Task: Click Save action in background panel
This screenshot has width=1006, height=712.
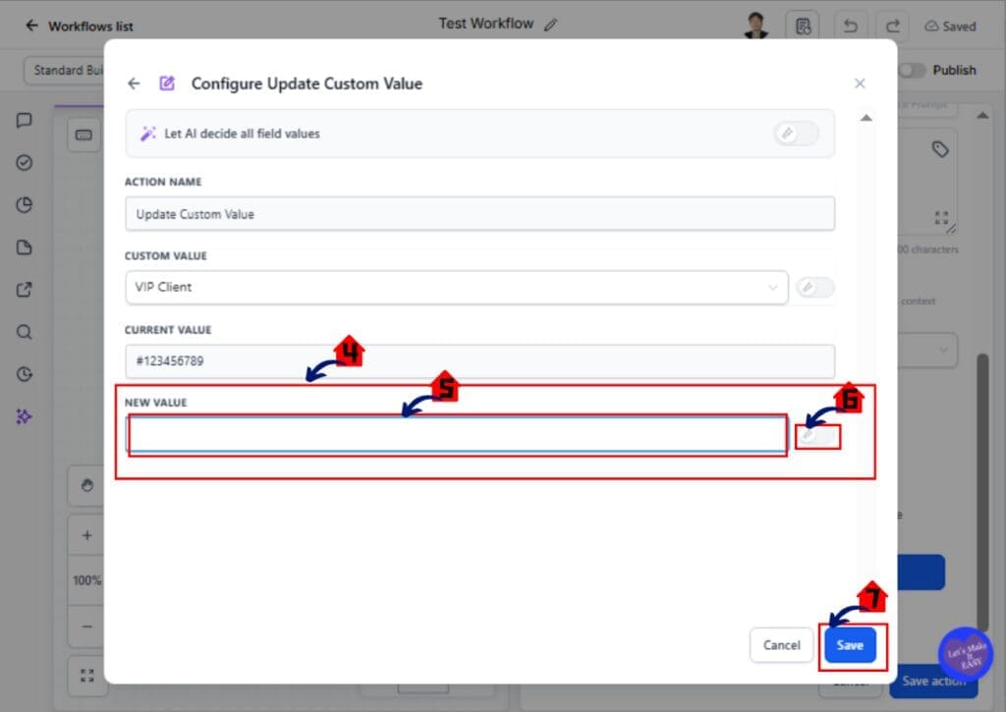Action: [x=933, y=681]
